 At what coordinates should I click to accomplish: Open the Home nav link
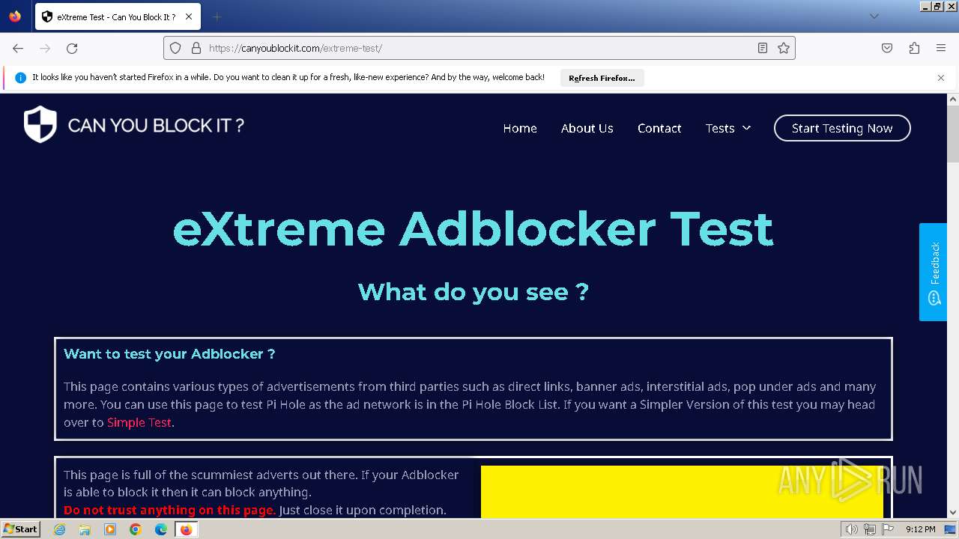pos(520,128)
